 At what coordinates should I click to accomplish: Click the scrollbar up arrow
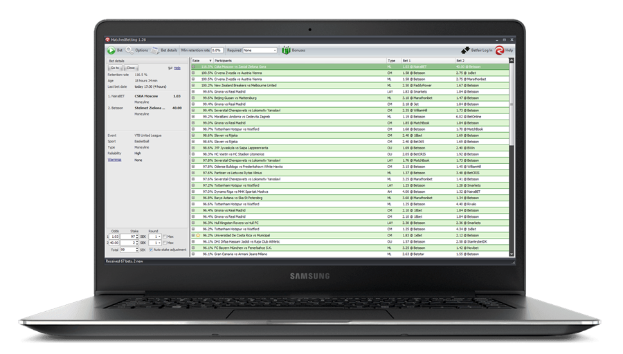[512, 61]
